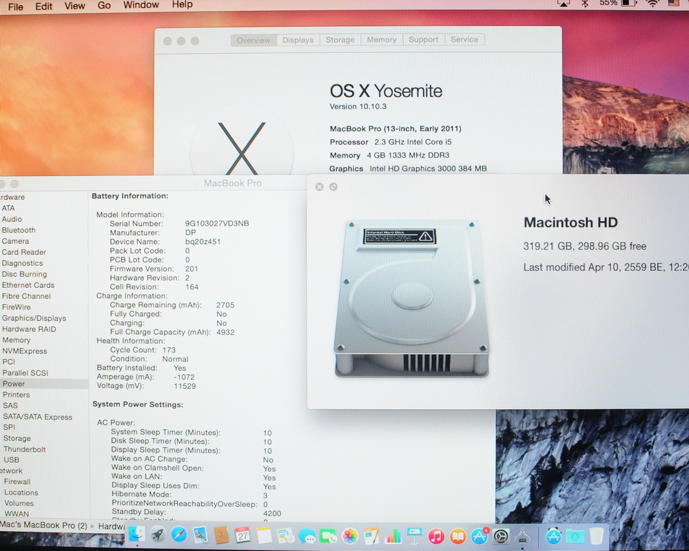Open the US flag input menu
Viewport: 689px width, 551px height.
(x=674, y=3)
